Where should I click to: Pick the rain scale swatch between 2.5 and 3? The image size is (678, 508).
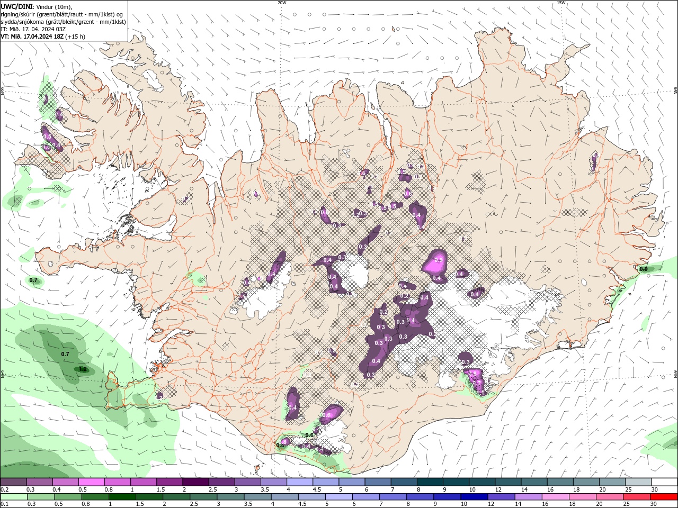203,497
